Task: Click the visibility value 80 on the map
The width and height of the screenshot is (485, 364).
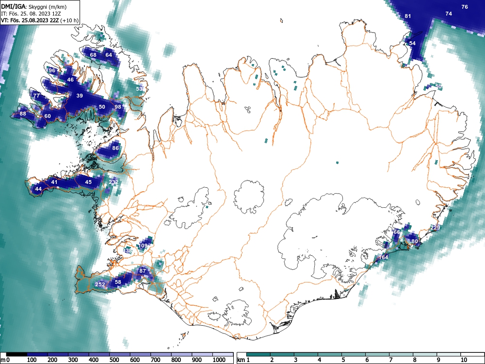Action: pyautogui.click(x=415, y=241)
